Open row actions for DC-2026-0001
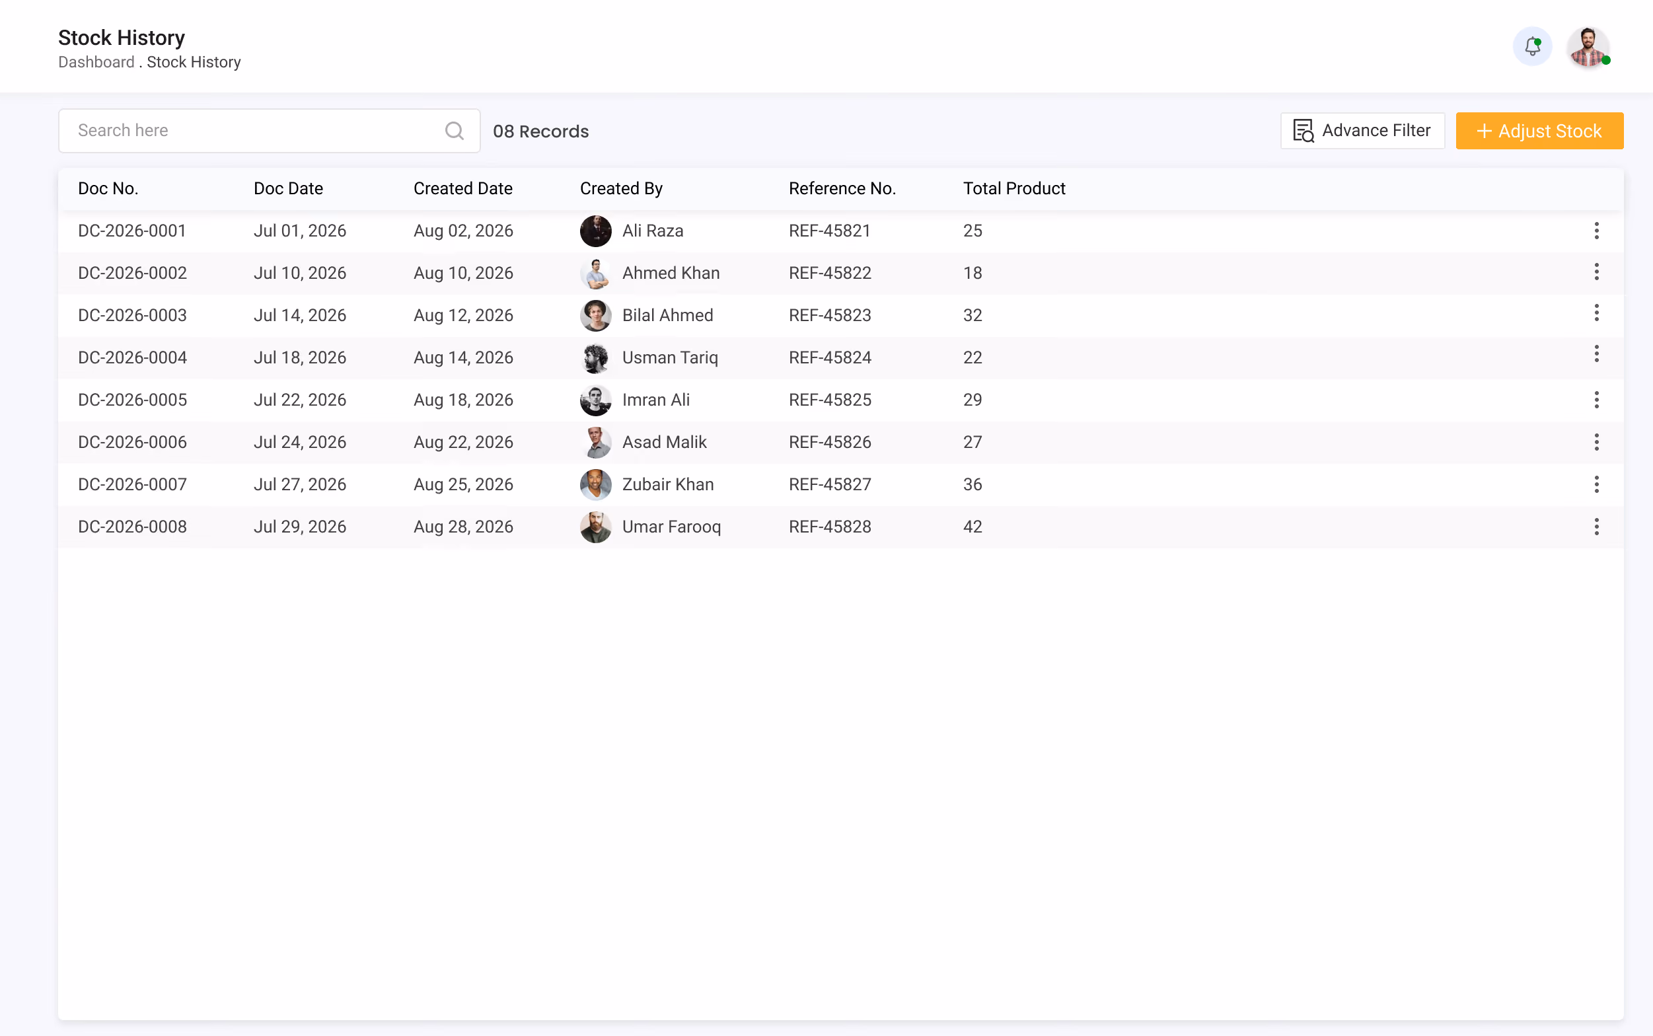1653x1036 pixels. (x=1596, y=231)
